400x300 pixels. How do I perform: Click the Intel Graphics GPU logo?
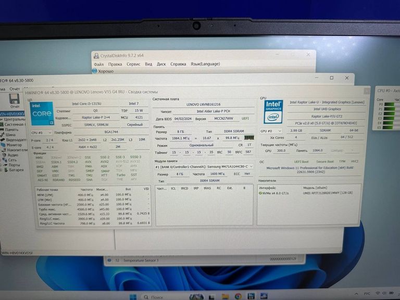pyautogui.click(x=273, y=110)
